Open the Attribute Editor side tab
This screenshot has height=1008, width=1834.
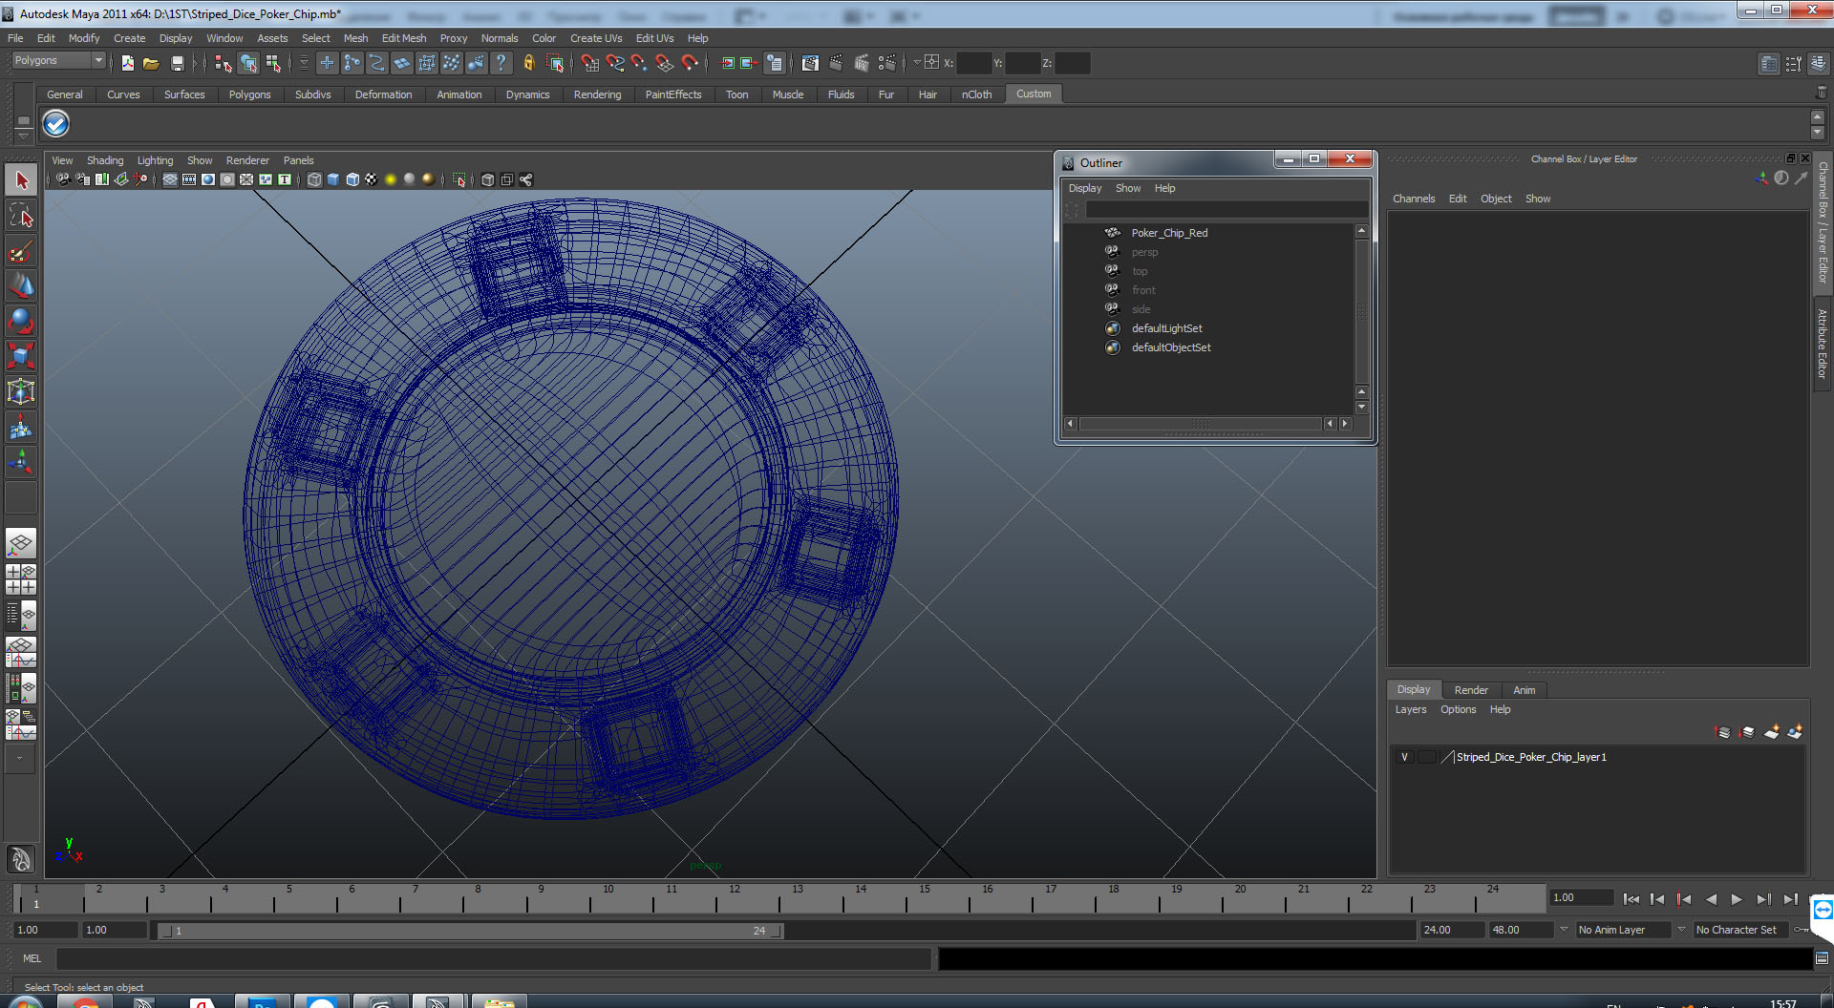click(x=1823, y=344)
